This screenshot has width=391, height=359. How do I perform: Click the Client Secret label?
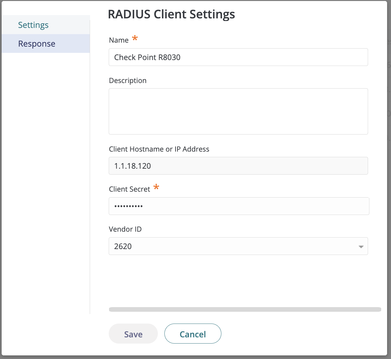129,189
